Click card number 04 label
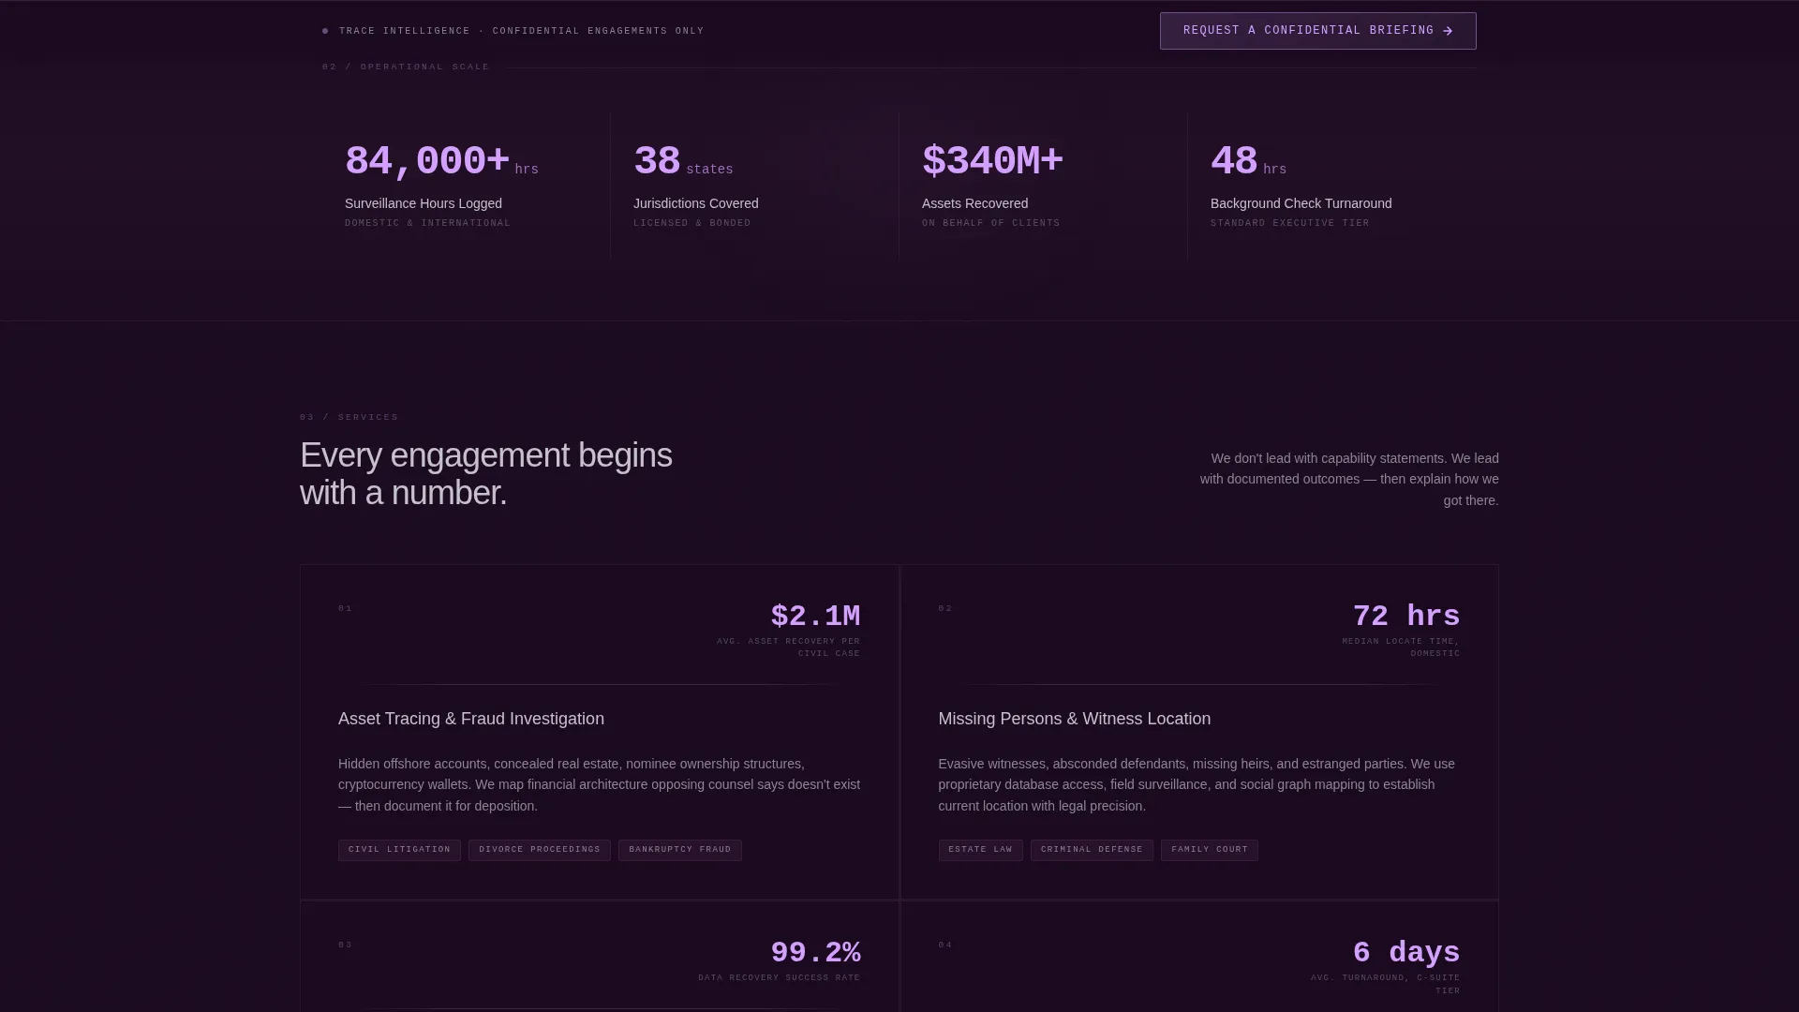This screenshot has height=1012, width=1799. [945, 945]
